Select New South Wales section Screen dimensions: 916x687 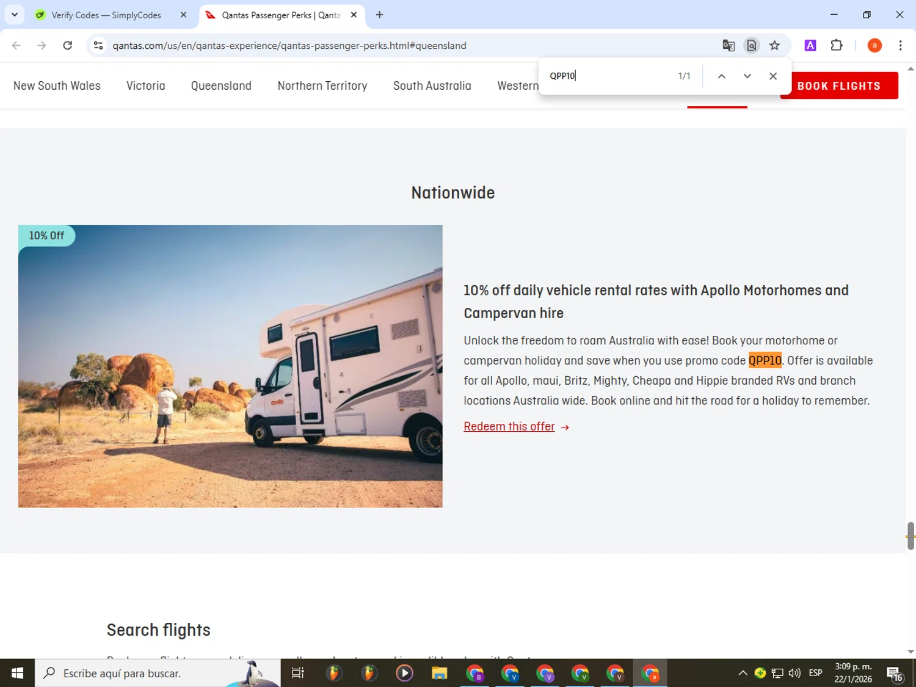tap(57, 86)
